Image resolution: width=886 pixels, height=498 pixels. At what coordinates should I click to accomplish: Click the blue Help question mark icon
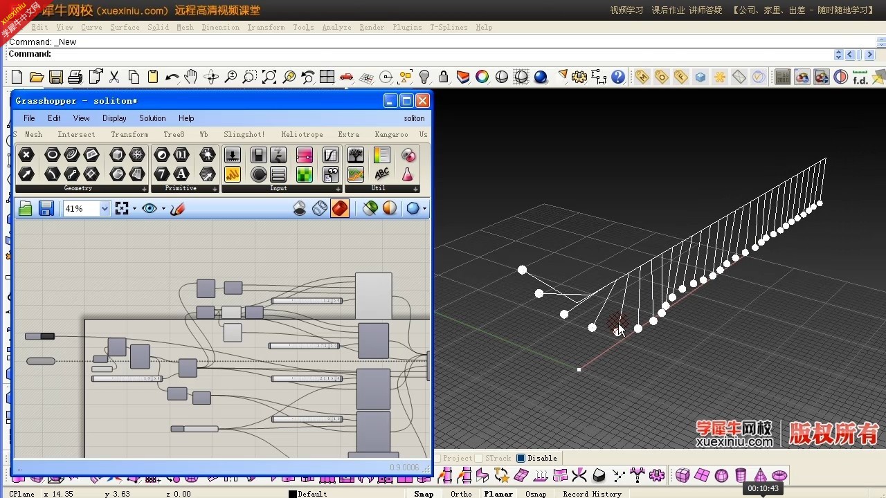[x=618, y=77]
